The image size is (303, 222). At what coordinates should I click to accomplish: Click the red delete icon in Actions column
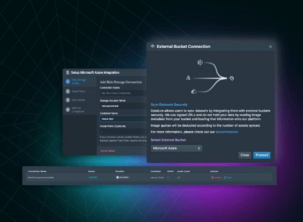pos(212,177)
